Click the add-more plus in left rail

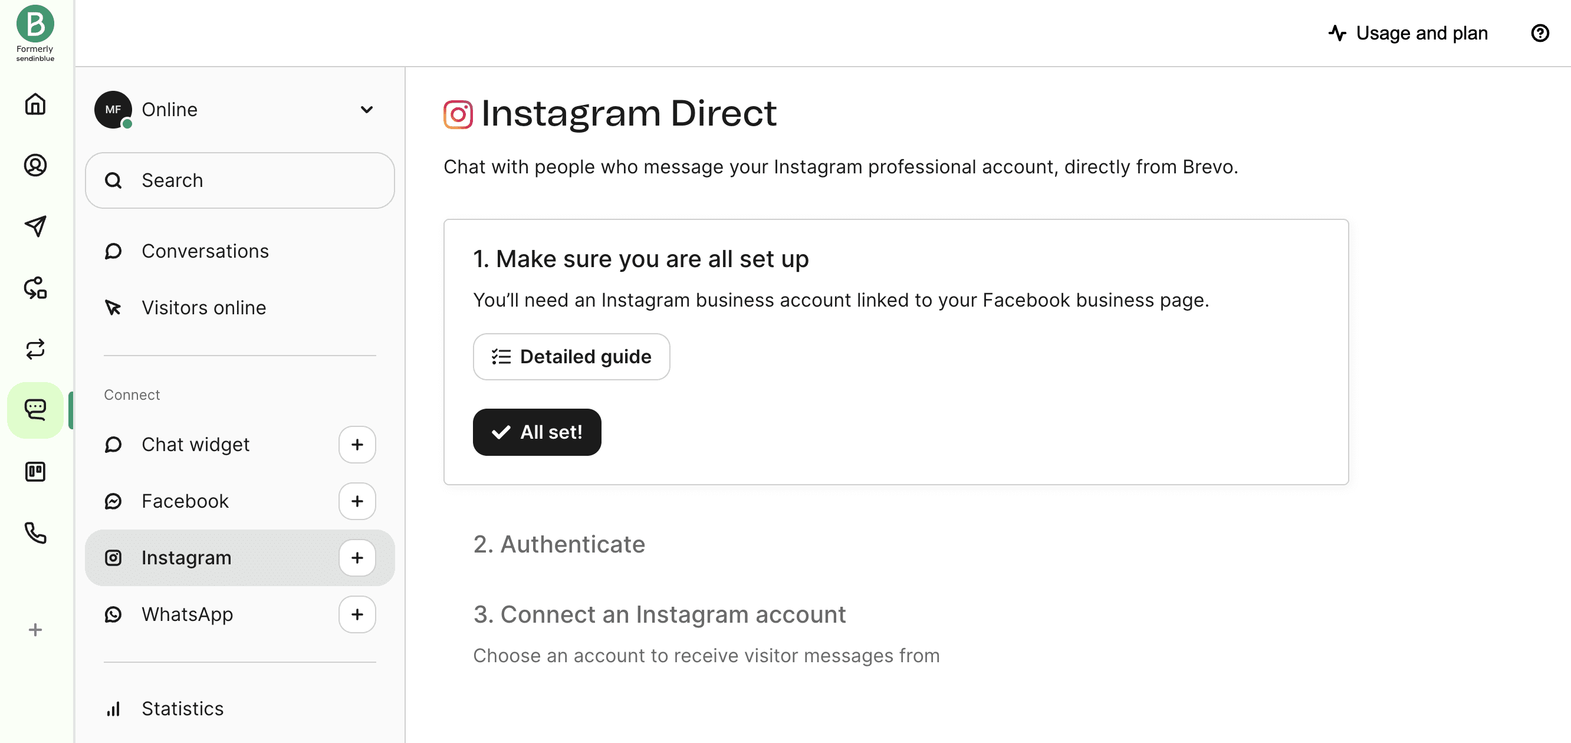click(x=35, y=630)
